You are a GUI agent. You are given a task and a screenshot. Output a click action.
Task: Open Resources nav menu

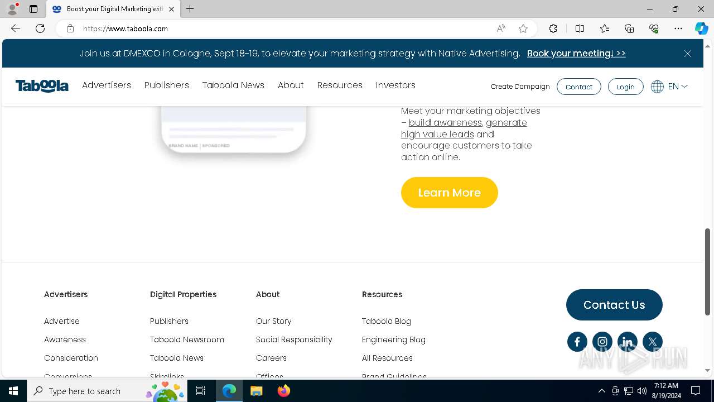tap(340, 85)
